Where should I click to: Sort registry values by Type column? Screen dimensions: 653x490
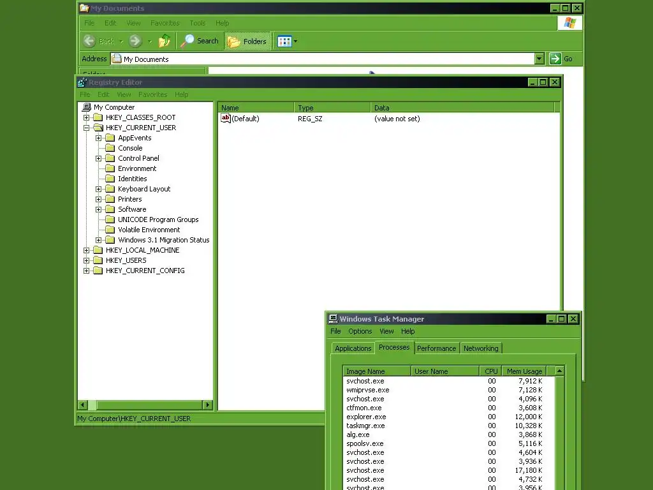pyautogui.click(x=332, y=107)
